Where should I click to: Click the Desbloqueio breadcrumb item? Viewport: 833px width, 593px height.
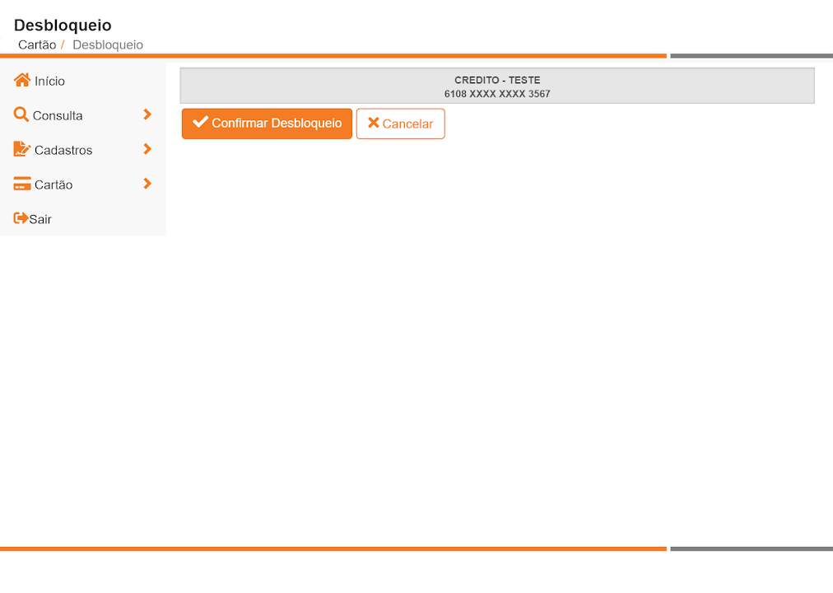(108, 44)
